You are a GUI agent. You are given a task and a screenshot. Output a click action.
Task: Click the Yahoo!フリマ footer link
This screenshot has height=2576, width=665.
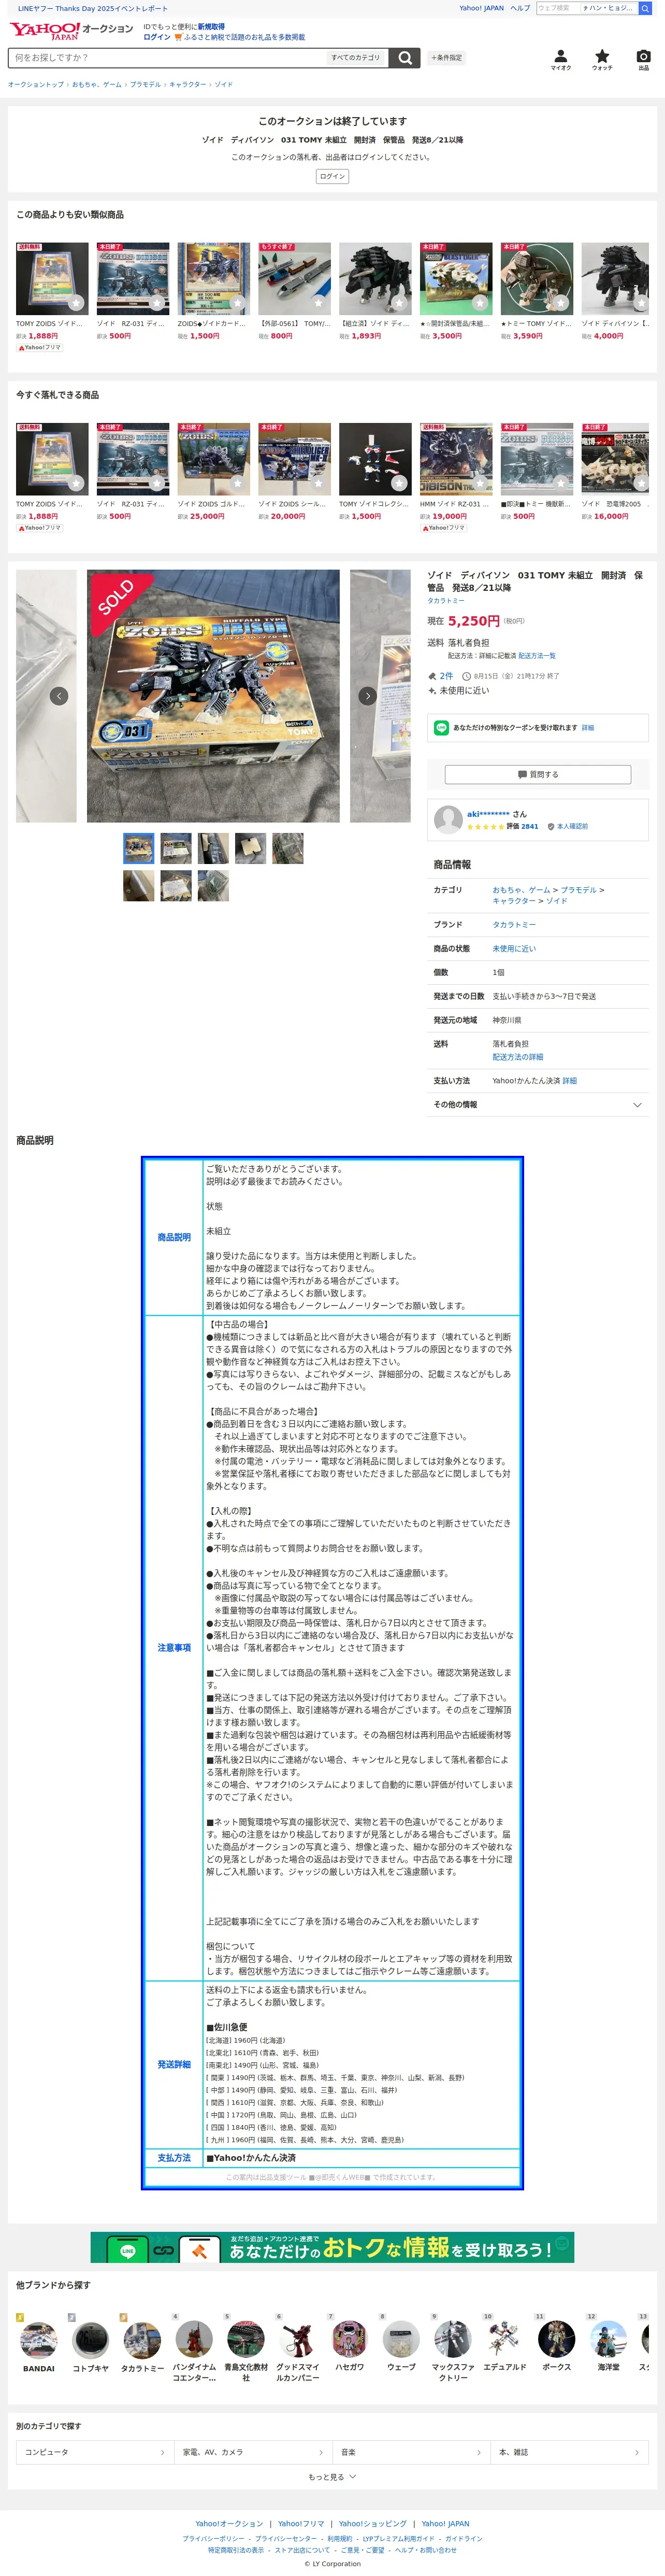301,2523
